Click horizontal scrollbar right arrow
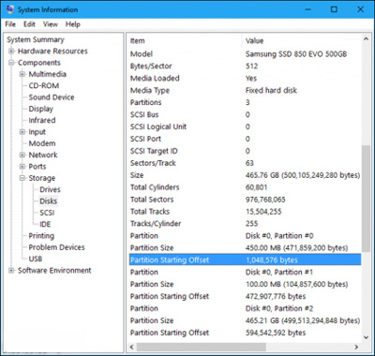 pos(356,347)
